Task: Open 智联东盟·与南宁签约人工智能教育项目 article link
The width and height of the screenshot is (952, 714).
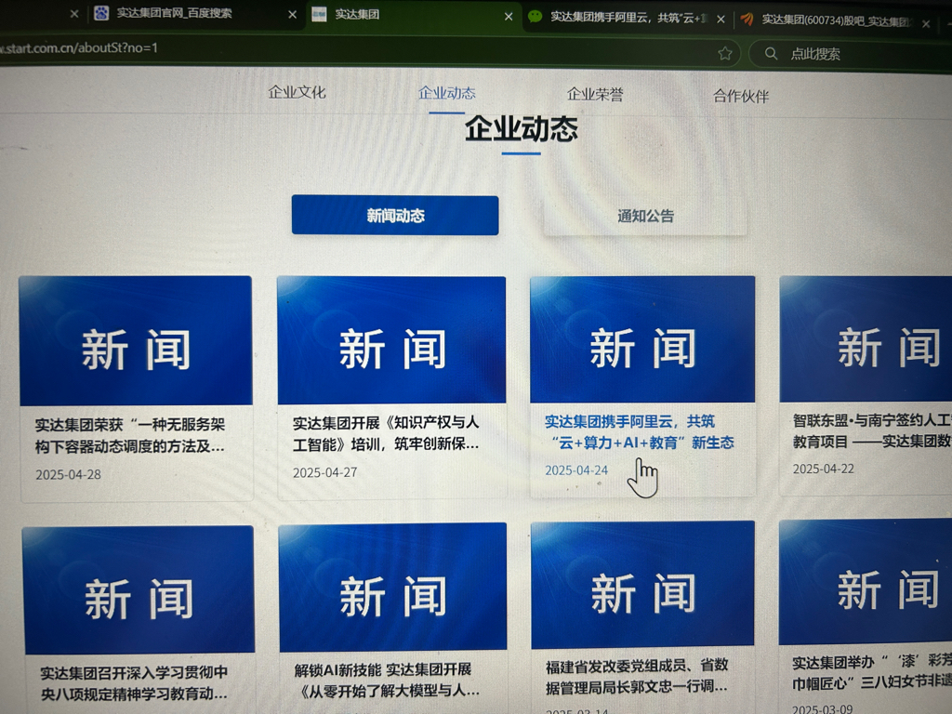Action: [x=872, y=430]
